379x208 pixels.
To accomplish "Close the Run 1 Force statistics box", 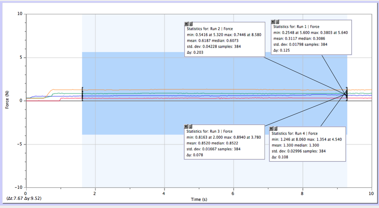I will tap(273, 22).
